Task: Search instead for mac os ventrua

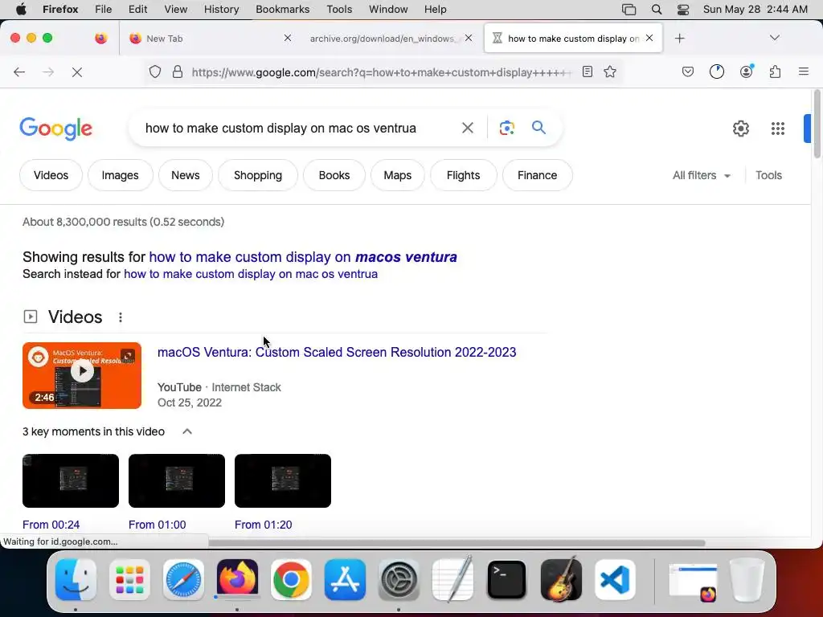Action: 251,274
